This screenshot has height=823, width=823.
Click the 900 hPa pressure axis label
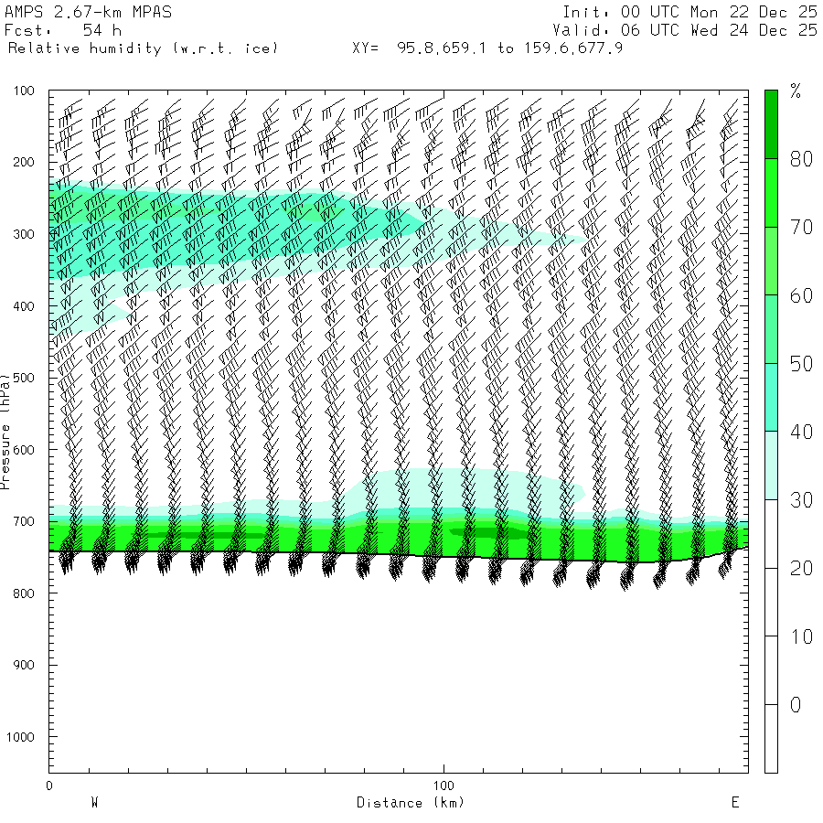pos(24,665)
